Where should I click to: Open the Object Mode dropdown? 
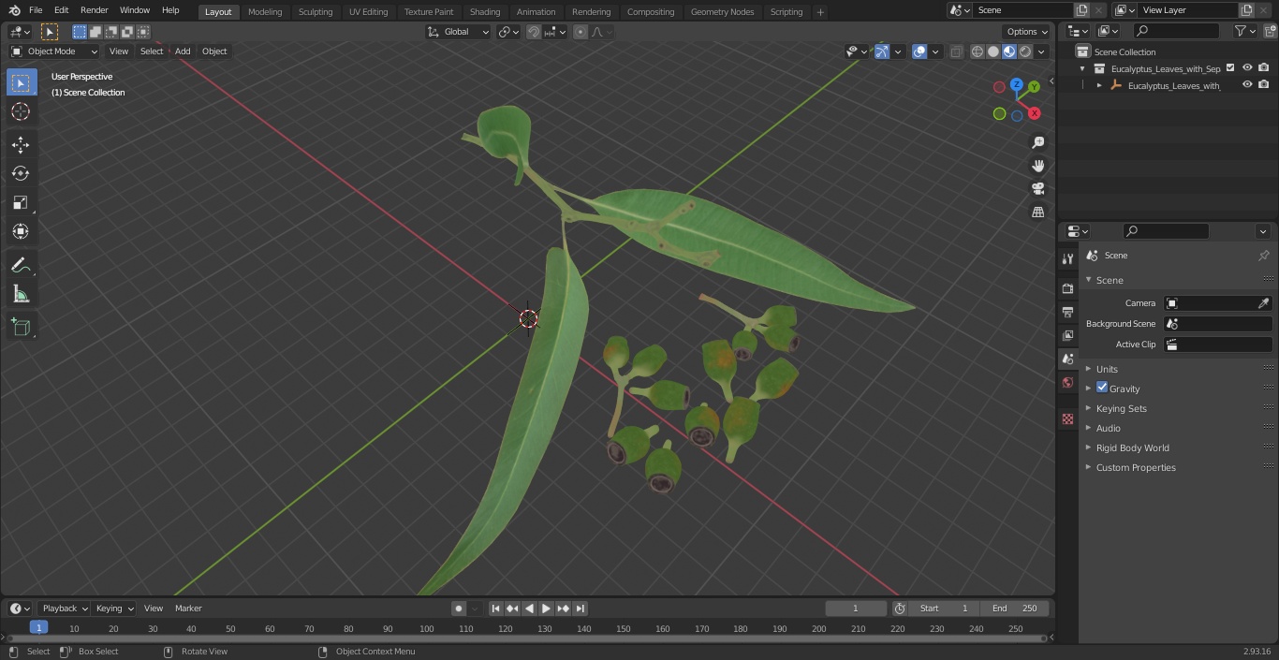54,51
